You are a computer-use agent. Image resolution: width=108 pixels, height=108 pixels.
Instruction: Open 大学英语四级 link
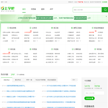point(49,54)
